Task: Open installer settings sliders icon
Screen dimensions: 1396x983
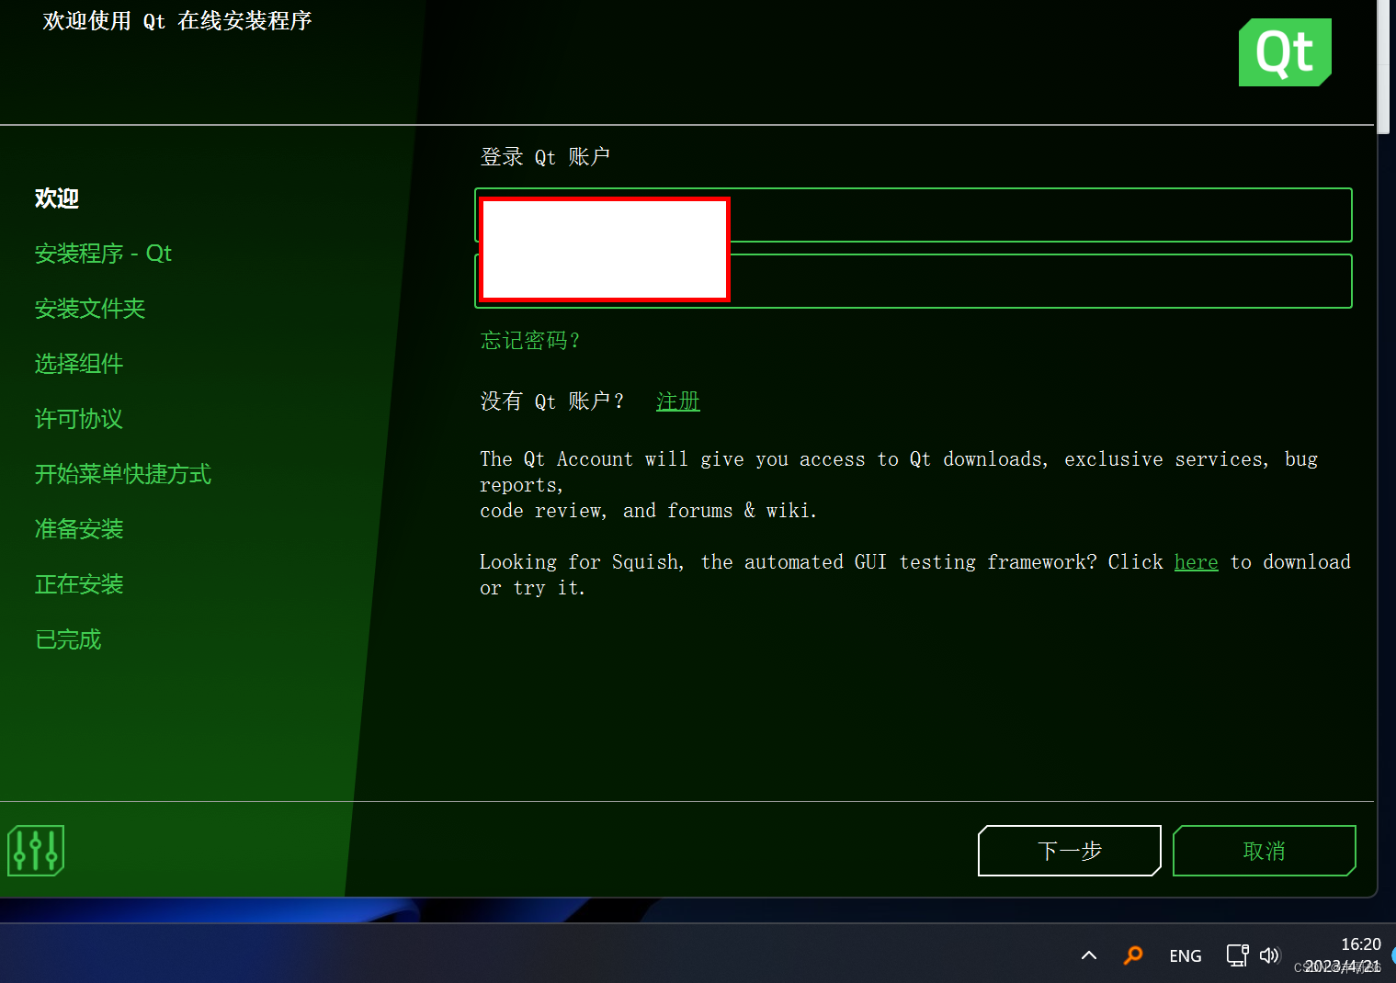Action: (36, 851)
